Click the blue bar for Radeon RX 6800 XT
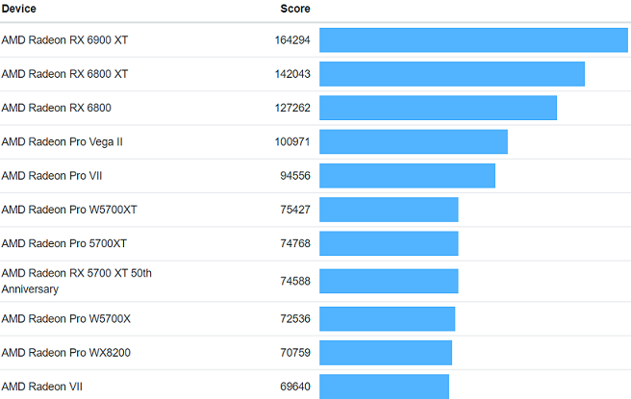 pos(452,74)
